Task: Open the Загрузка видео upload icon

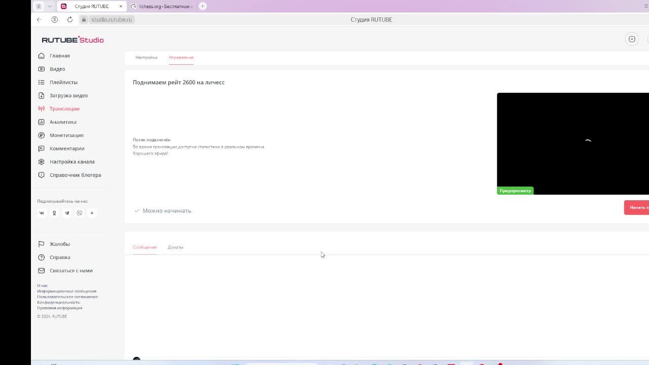Action: pos(42,95)
